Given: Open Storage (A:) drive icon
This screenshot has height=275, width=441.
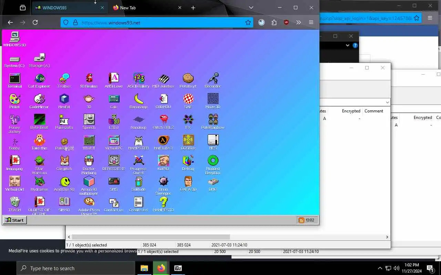Looking at the screenshot, I should pyautogui.click(x=39, y=60).
